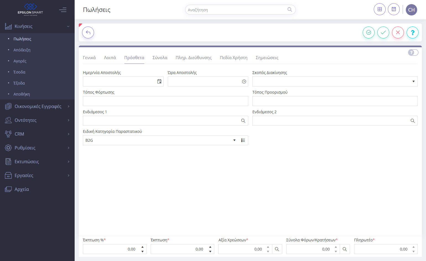
Task: Click list icon next to B2G dropdown
Action: 243,140
